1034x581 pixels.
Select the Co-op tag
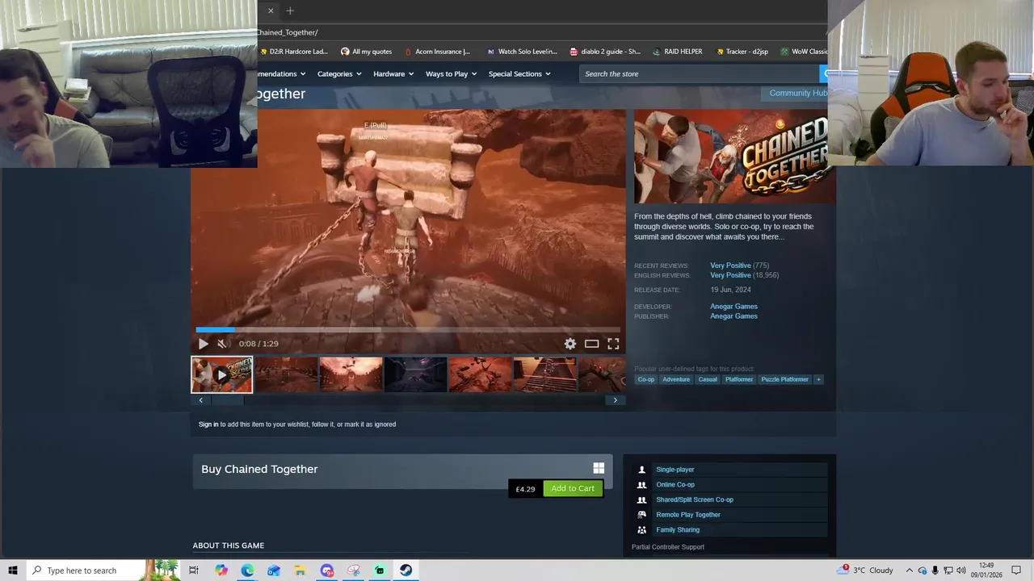point(646,379)
